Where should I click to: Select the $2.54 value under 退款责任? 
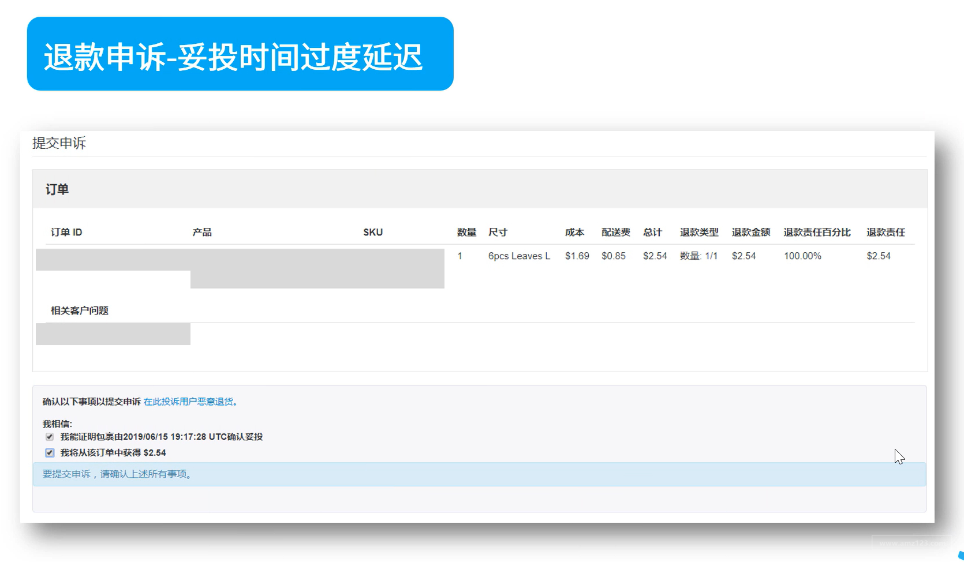(x=879, y=256)
